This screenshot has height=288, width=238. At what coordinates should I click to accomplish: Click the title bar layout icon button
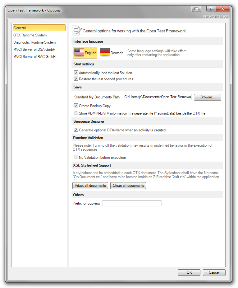(196, 9)
